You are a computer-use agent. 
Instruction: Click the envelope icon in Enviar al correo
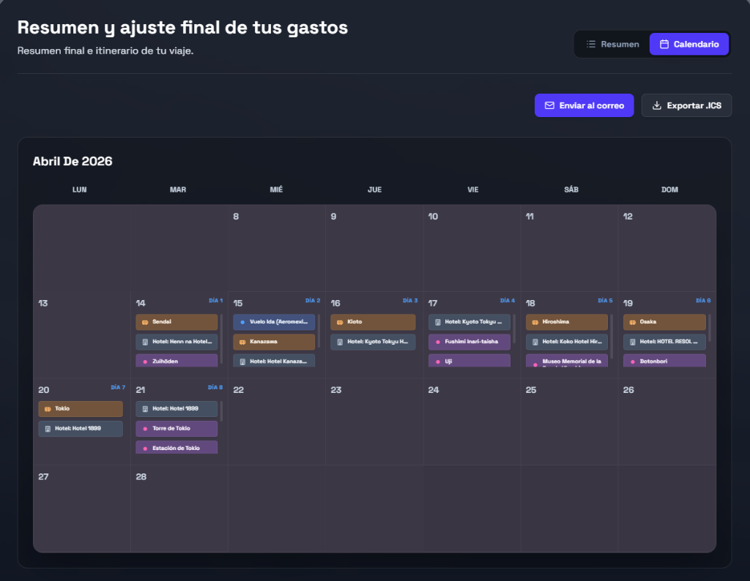point(549,105)
